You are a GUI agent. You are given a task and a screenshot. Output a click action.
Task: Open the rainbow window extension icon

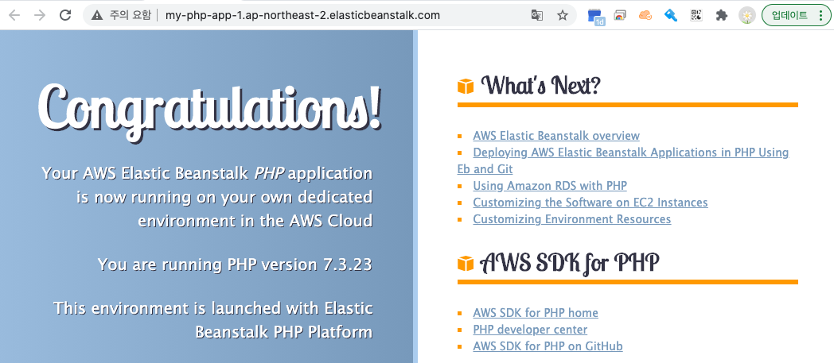tap(620, 15)
